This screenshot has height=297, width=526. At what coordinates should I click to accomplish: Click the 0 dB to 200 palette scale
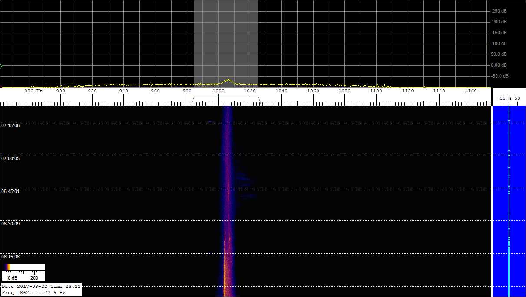(23, 275)
